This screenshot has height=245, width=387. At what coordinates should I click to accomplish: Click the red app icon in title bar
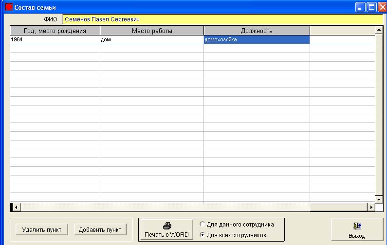(9, 7)
